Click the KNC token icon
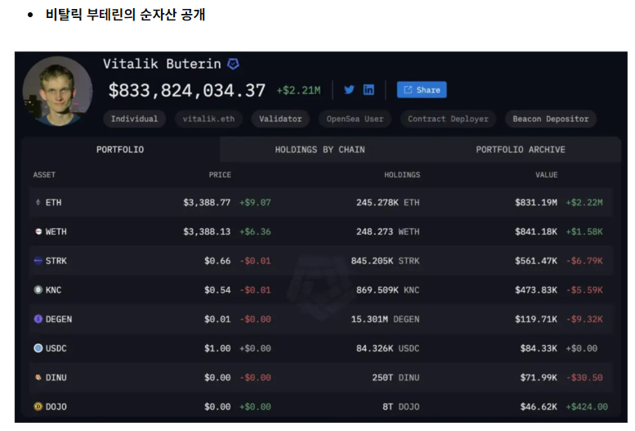635x431 pixels. tap(38, 290)
